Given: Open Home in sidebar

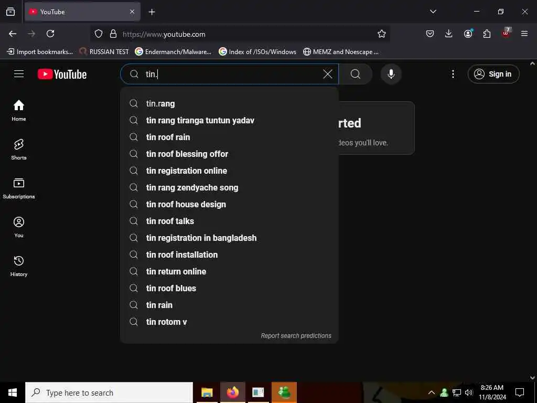Looking at the screenshot, I should (19, 110).
